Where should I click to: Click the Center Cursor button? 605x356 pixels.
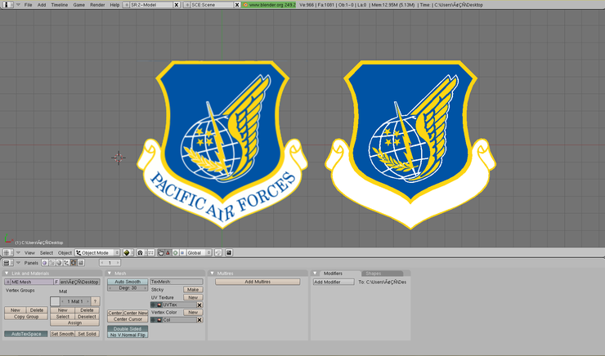[x=128, y=319]
